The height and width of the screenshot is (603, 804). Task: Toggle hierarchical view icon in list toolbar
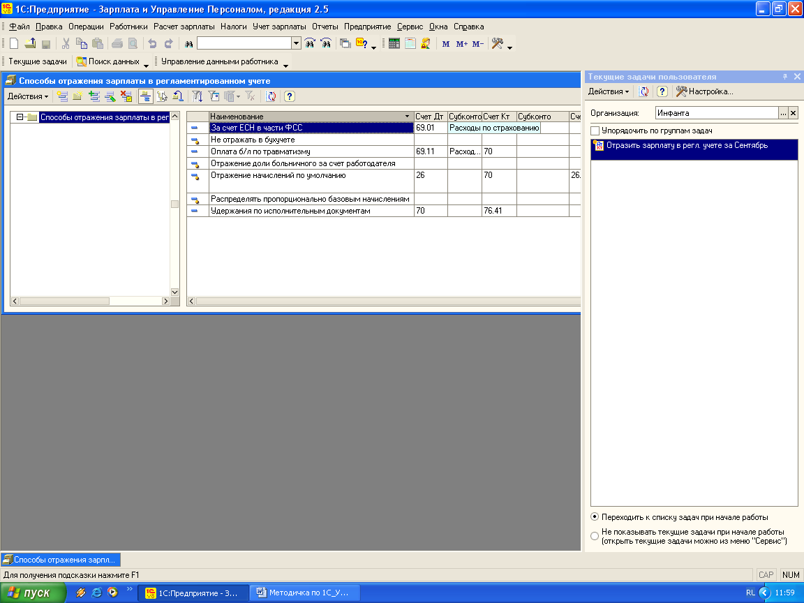pos(146,96)
